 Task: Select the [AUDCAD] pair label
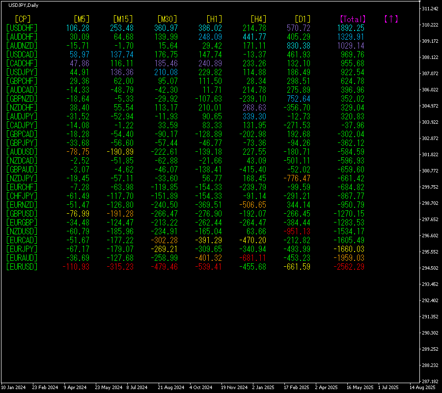pos(22,90)
